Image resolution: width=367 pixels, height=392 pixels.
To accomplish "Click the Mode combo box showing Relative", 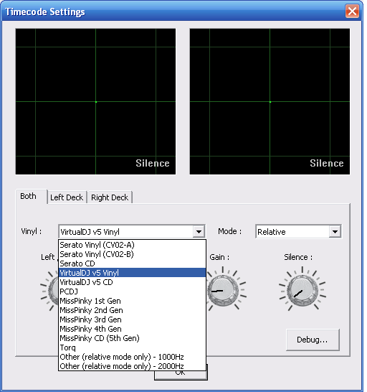I will click(298, 231).
